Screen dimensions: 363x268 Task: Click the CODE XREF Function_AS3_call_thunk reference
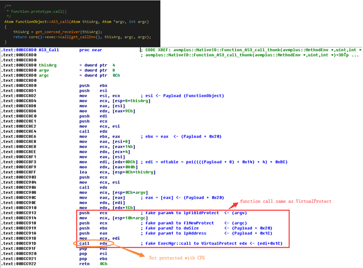click(251, 50)
